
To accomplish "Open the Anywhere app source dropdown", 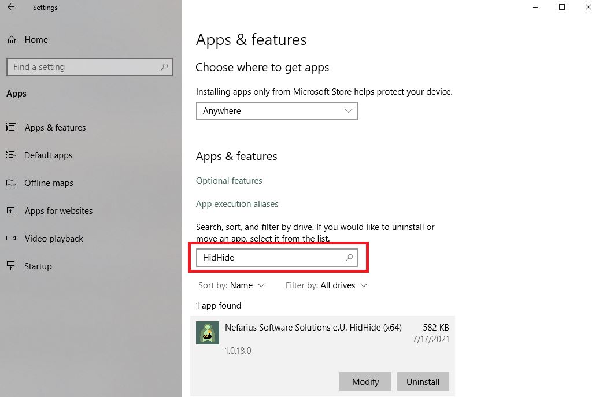I will click(276, 111).
